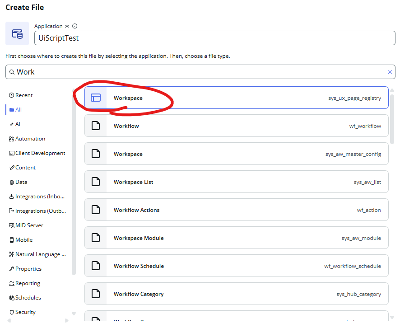Filter by Automation category

30,139
